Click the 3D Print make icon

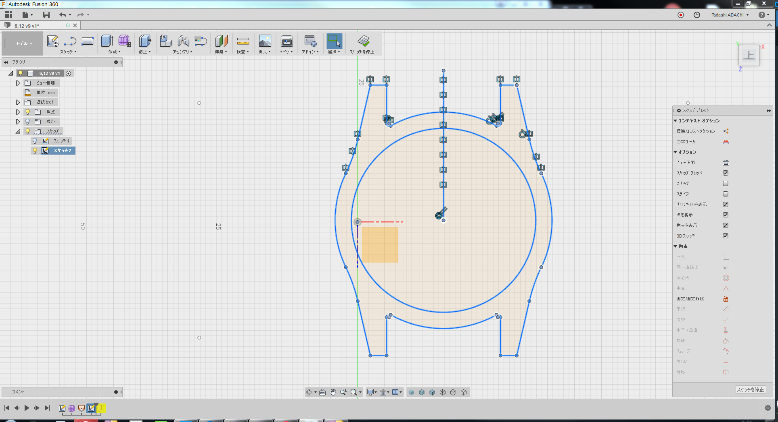[x=287, y=41]
